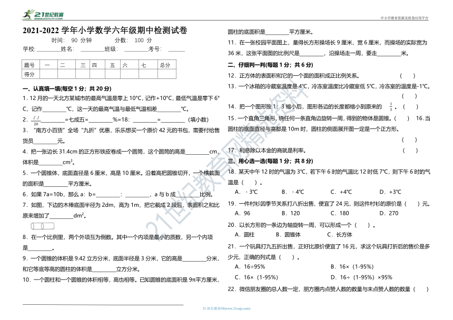Image resolution: width=453 pixels, height=320 pixels.
Task: Select option D. 16÷ (1-95%) ×95%
Action: click(361, 277)
